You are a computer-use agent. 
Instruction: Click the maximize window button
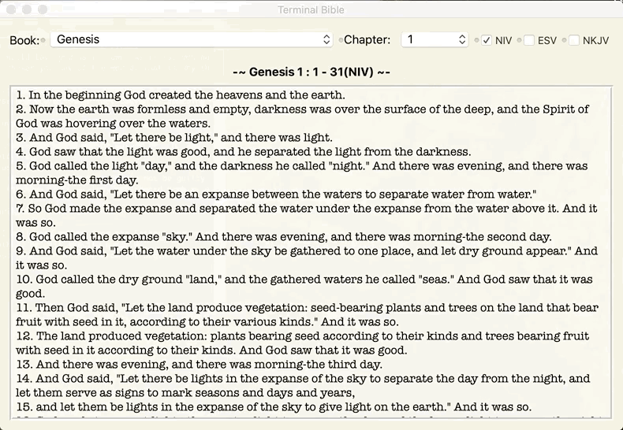(x=43, y=9)
